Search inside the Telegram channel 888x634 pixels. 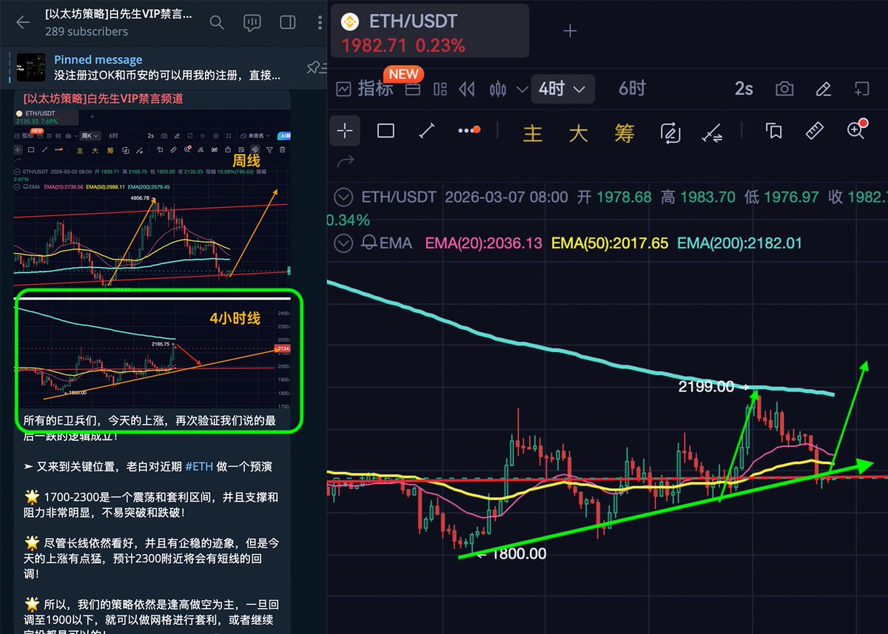217,22
